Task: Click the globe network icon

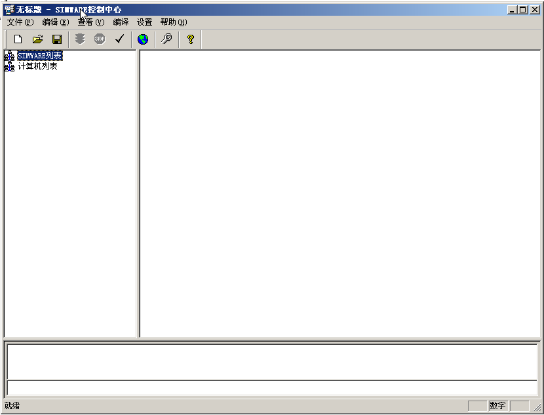Action: pos(143,39)
